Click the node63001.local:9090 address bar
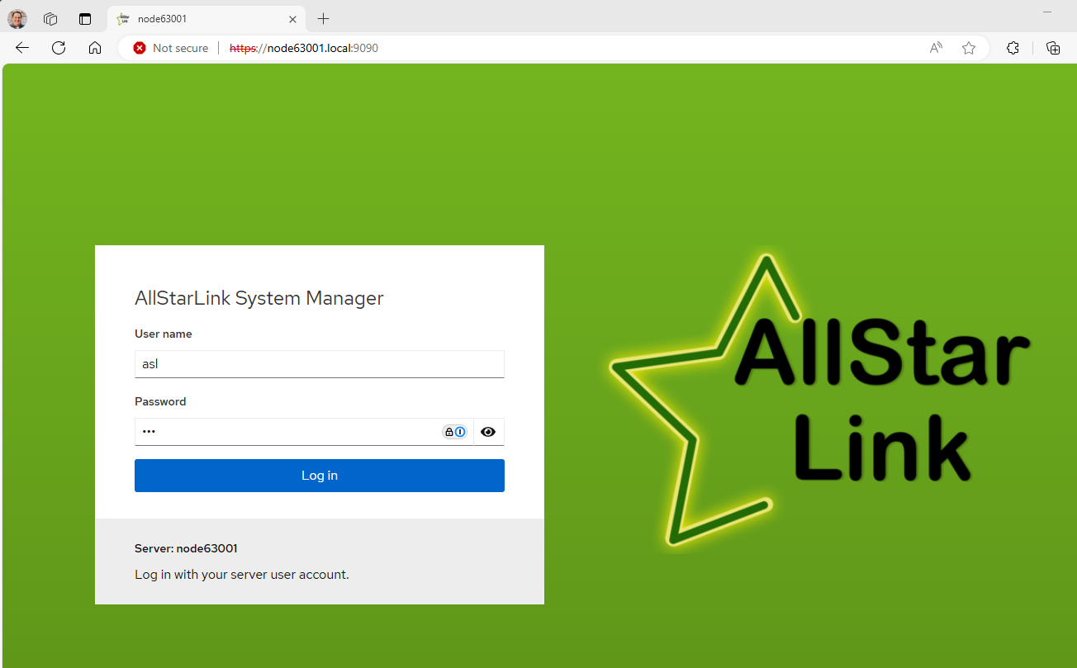The width and height of the screenshot is (1077, 668). 496,48
